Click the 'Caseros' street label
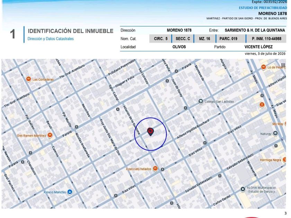 point(55,152)
